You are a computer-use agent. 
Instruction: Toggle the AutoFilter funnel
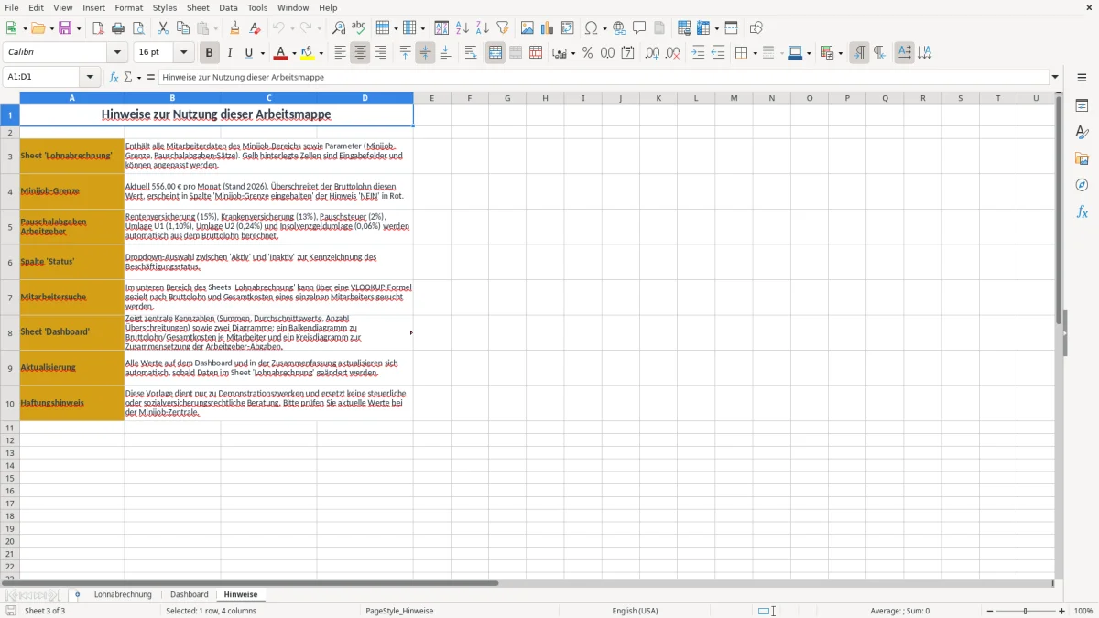click(503, 28)
